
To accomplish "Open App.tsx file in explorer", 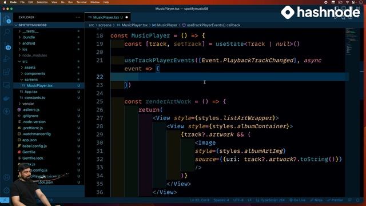I will pyautogui.click(x=49, y=92).
